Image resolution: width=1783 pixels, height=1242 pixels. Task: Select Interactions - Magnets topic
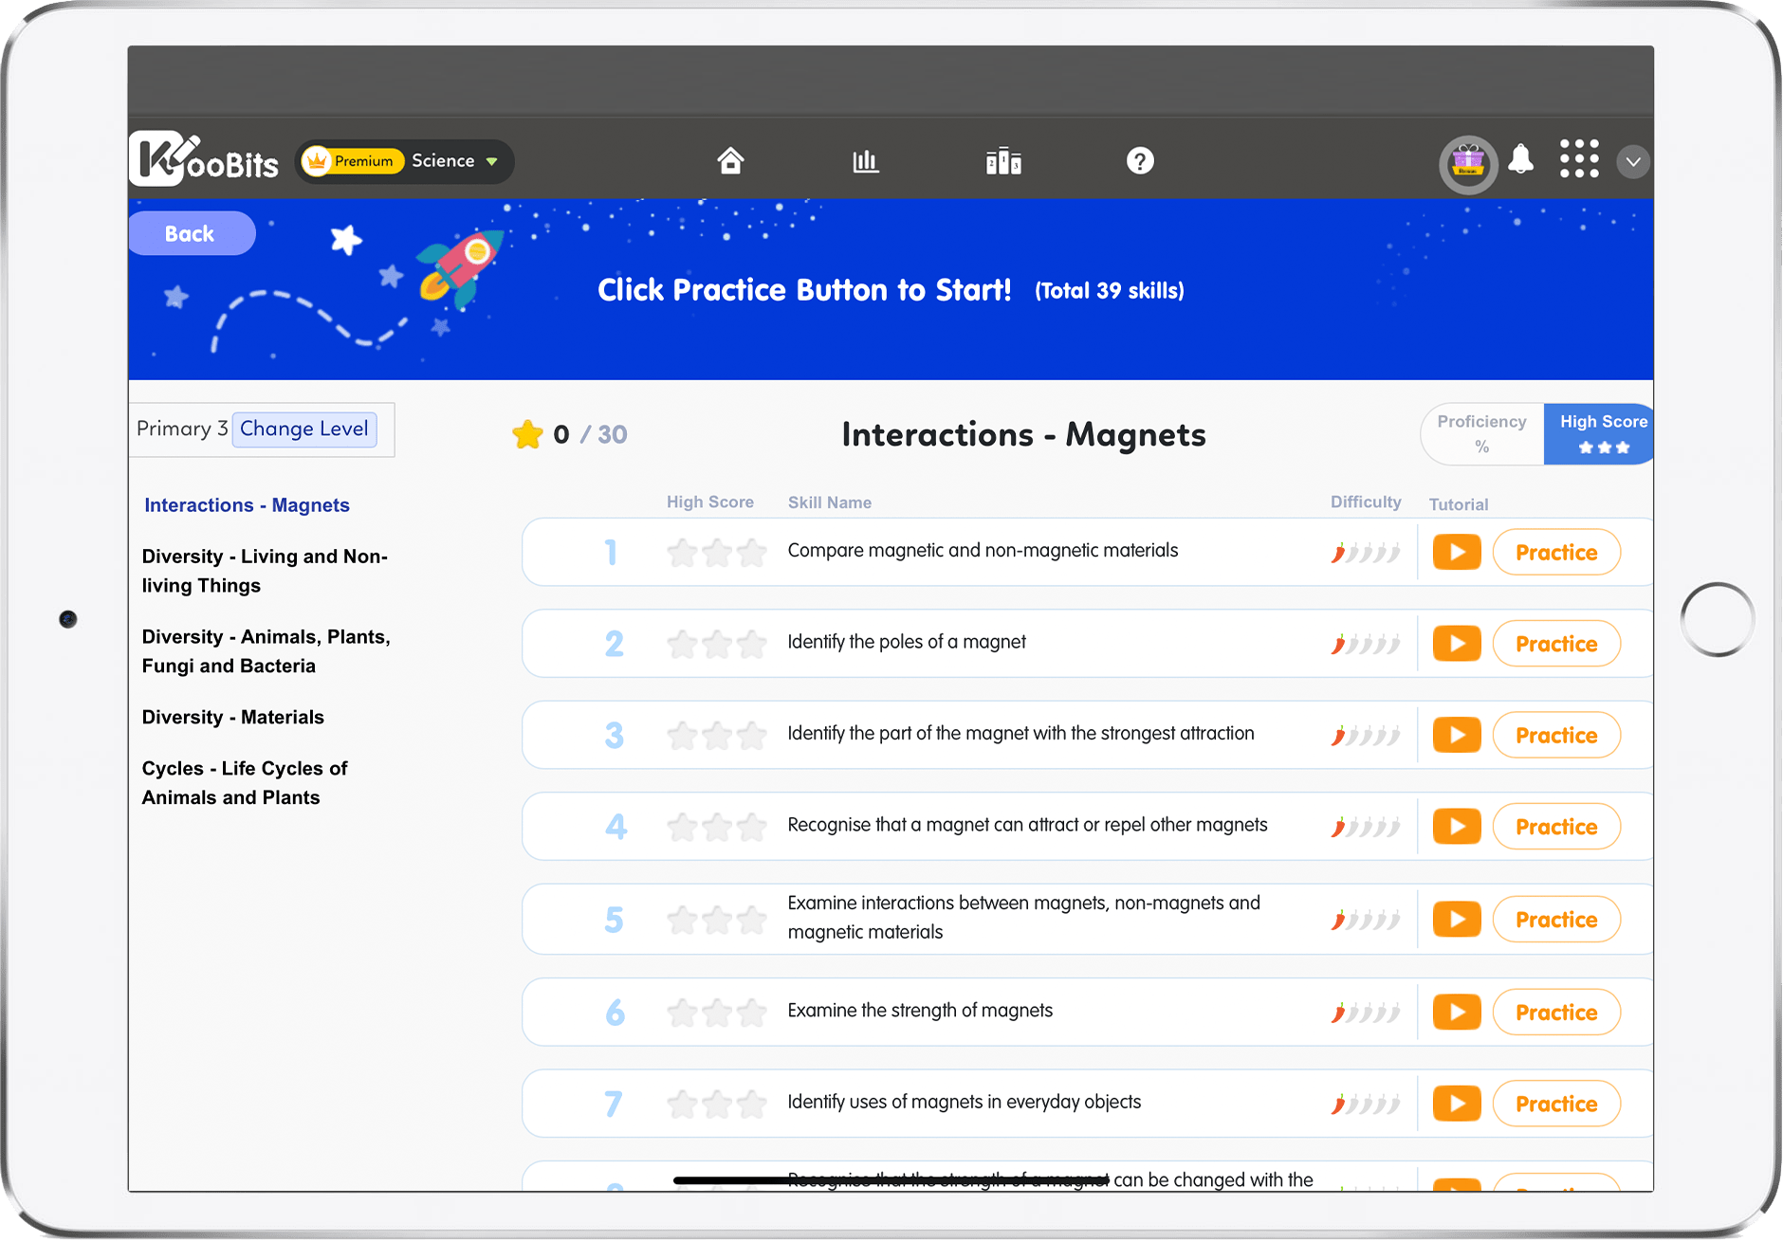(x=247, y=505)
